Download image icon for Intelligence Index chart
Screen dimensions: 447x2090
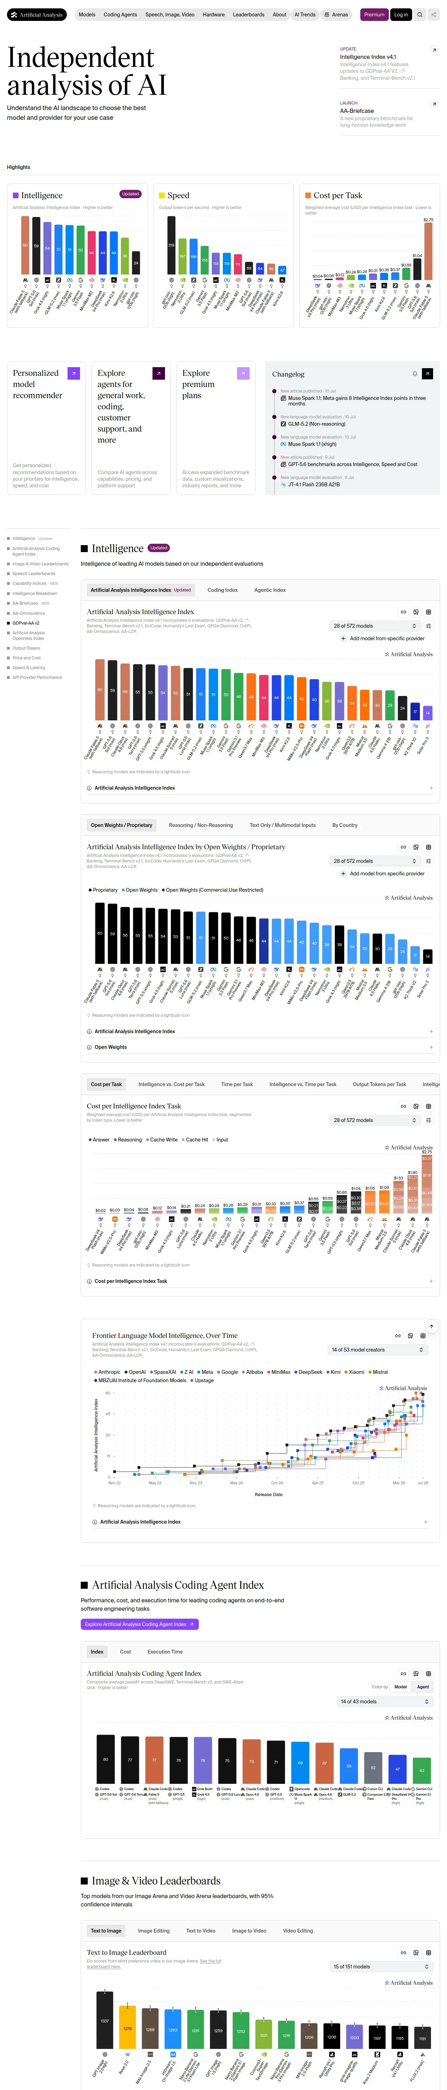click(416, 612)
